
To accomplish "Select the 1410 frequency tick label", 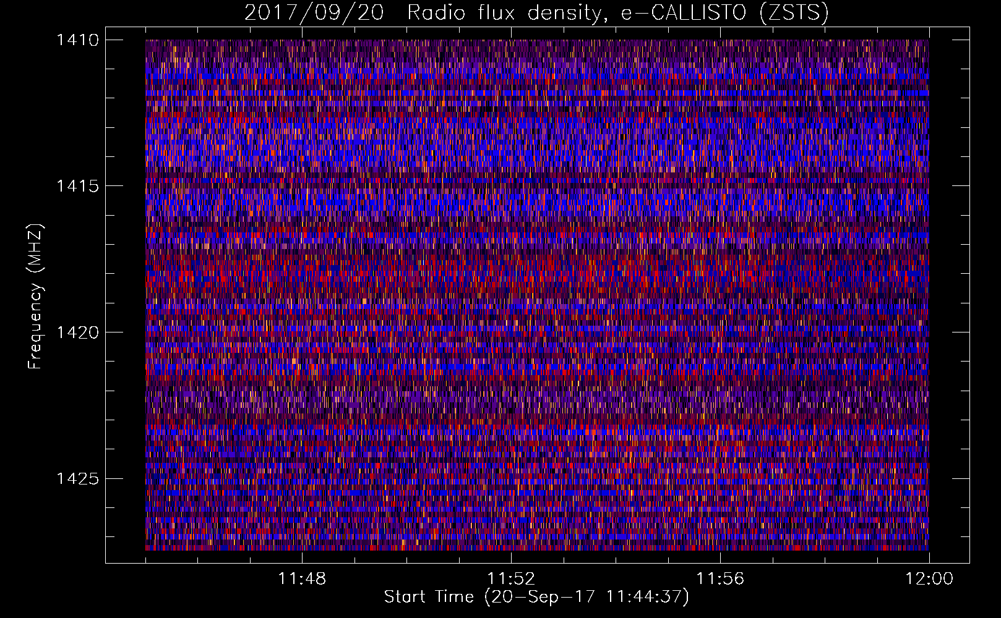I will click(77, 40).
